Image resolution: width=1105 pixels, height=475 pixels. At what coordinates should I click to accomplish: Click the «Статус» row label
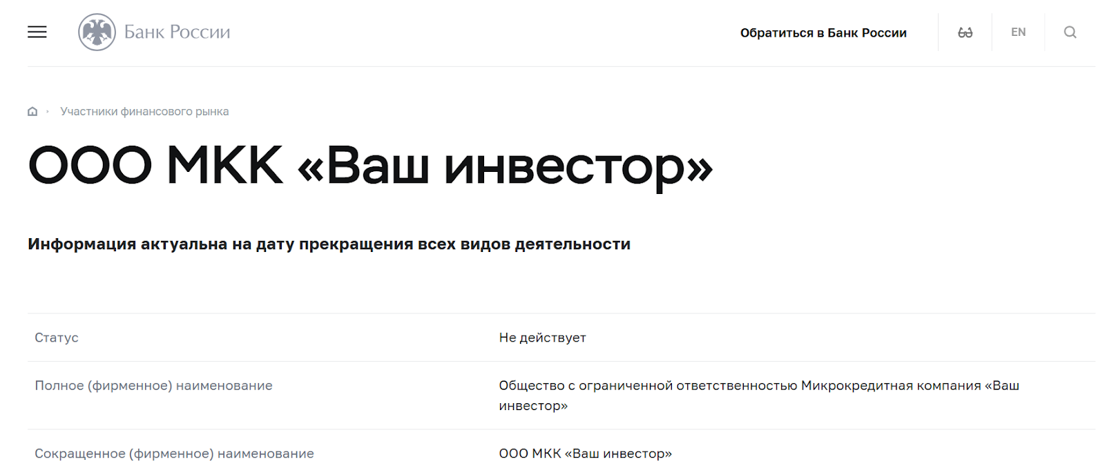[x=57, y=338]
